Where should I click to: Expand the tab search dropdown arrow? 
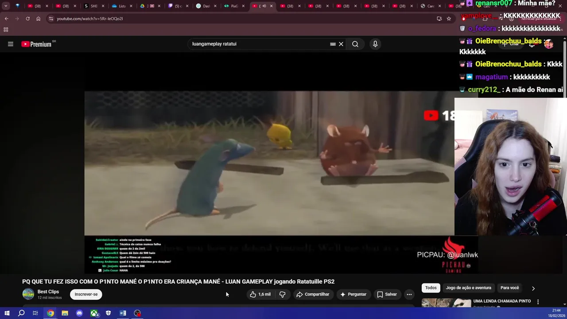click(6, 6)
